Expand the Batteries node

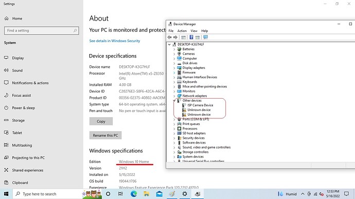coord(174,49)
